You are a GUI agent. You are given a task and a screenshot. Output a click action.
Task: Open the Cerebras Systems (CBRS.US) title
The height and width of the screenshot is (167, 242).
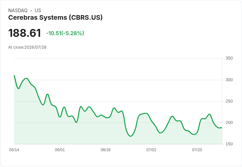[55, 17]
